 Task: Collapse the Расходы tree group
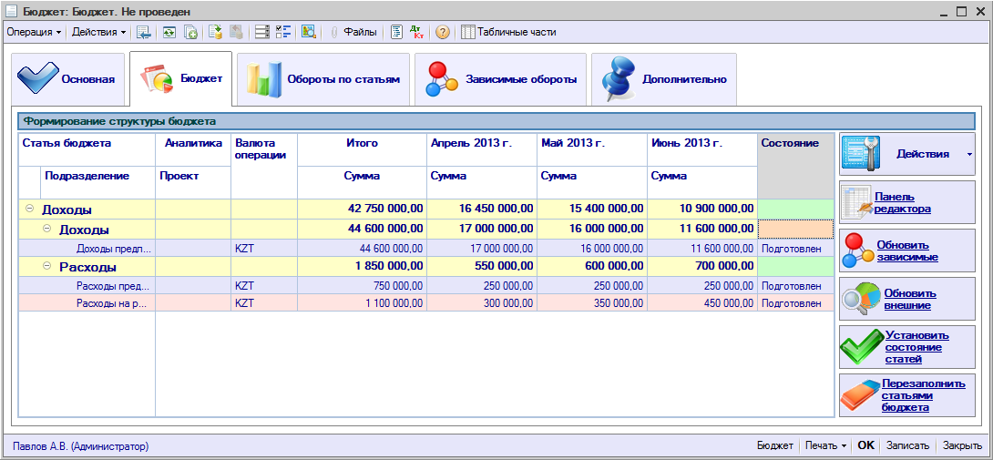[x=47, y=267]
